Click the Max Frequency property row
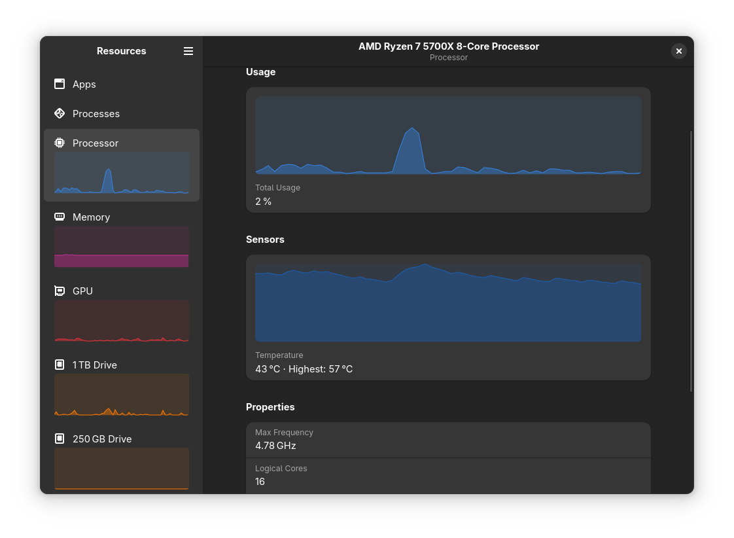Viewport: 734px width, 538px height. coord(448,440)
